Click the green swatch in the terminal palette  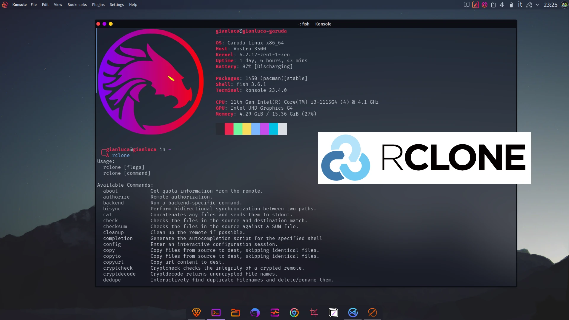[x=239, y=129]
